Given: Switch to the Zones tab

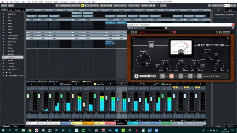Looking at the screenshot, I should point(16,126).
